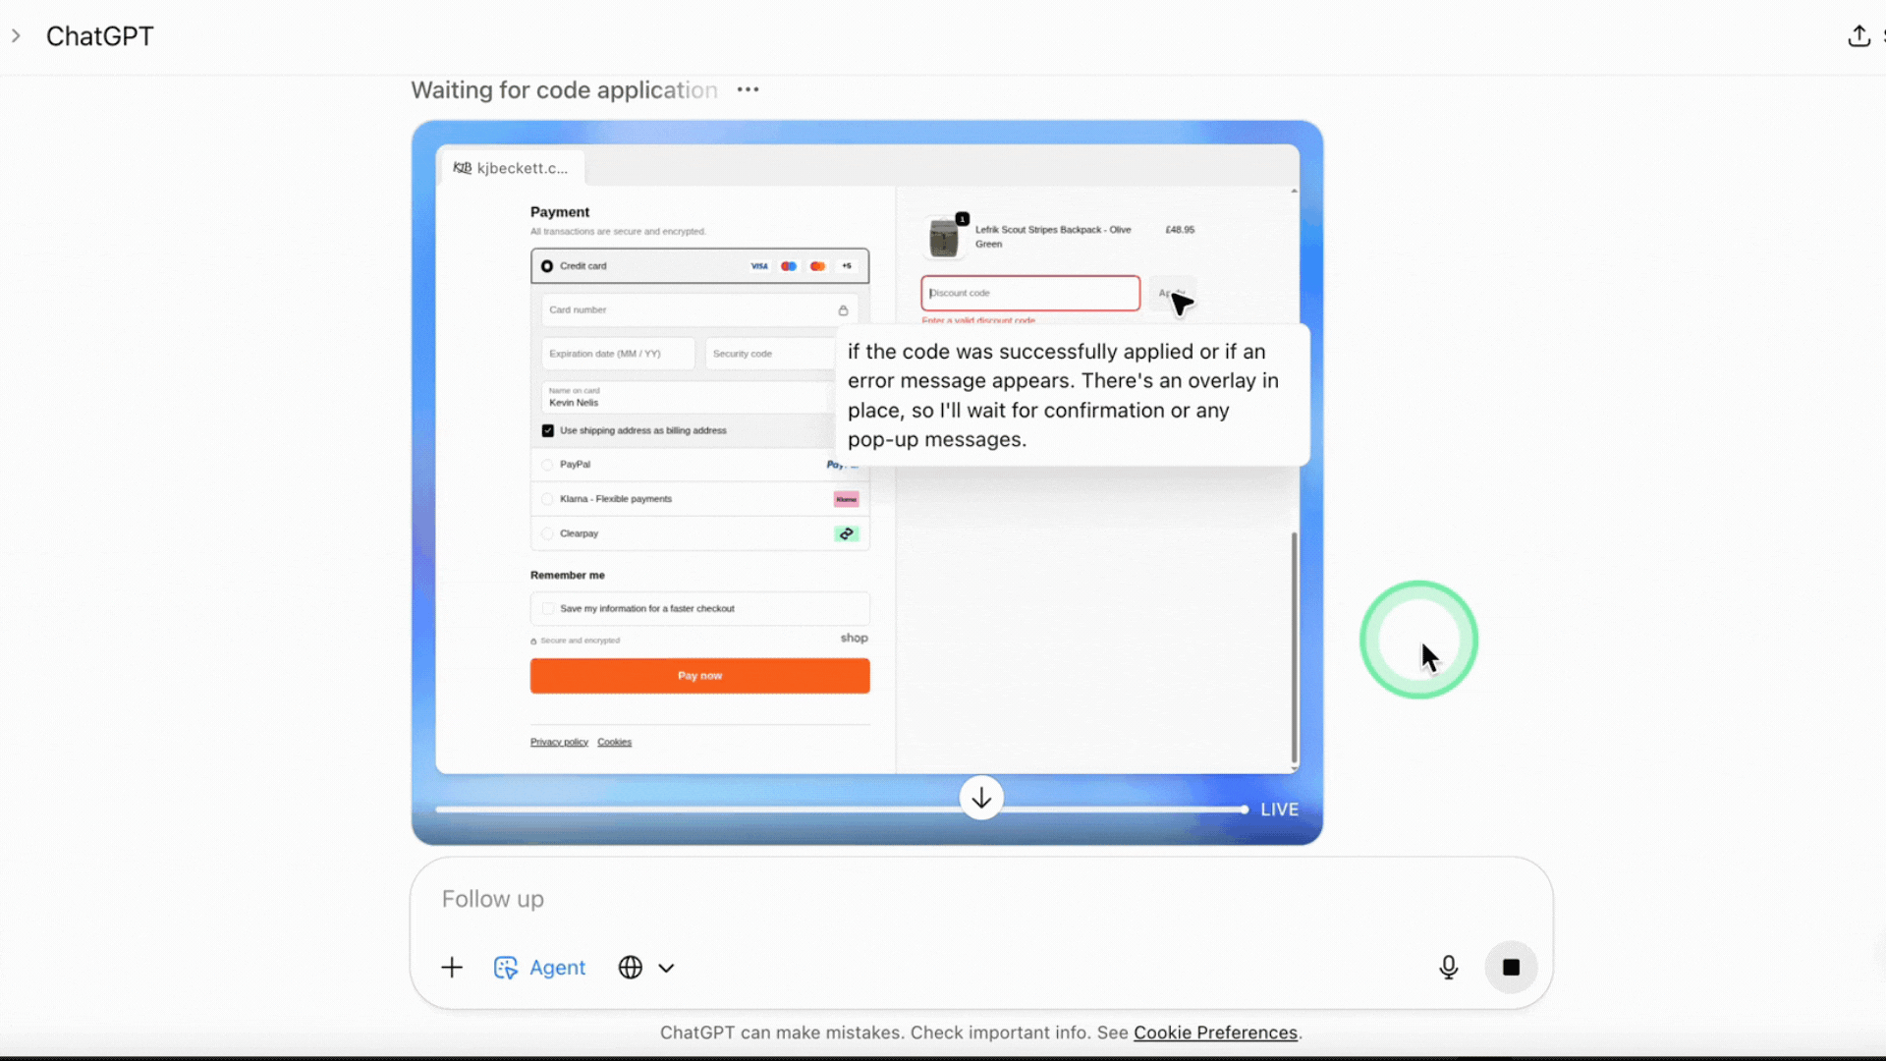Click the Pay now button
The image size is (1886, 1061).
click(x=699, y=676)
